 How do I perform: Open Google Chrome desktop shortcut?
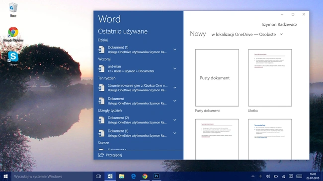click(13, 32)
